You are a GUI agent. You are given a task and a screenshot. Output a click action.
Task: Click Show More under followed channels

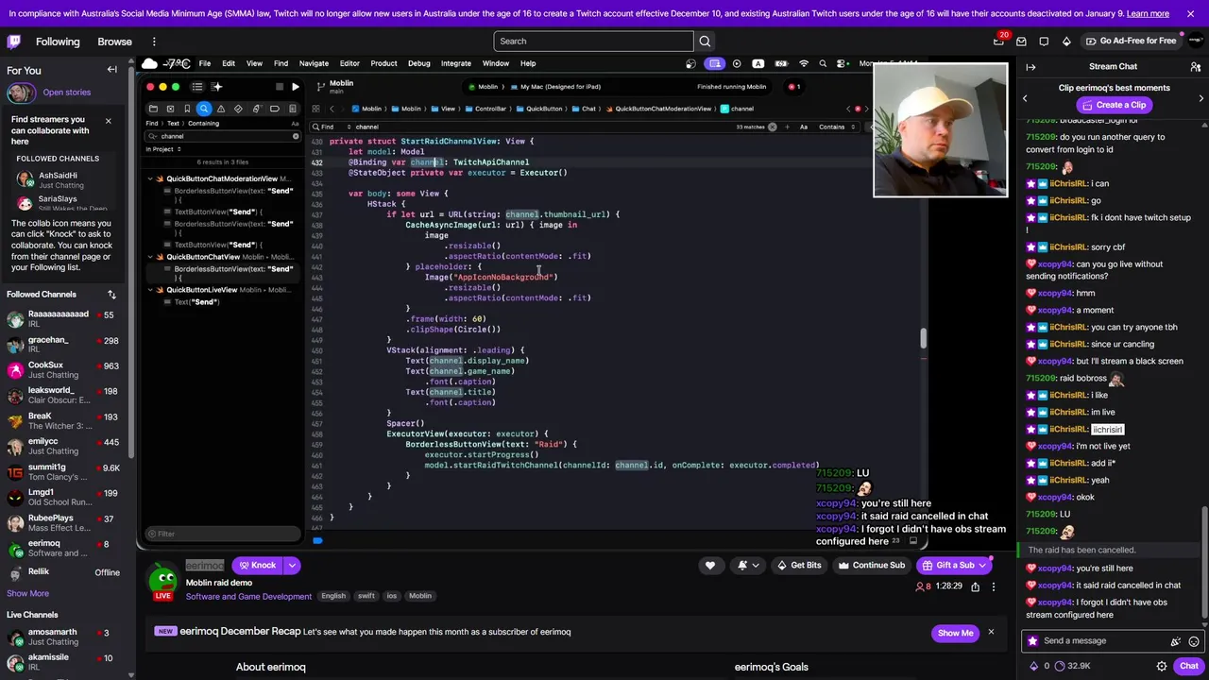coord(27,593)
